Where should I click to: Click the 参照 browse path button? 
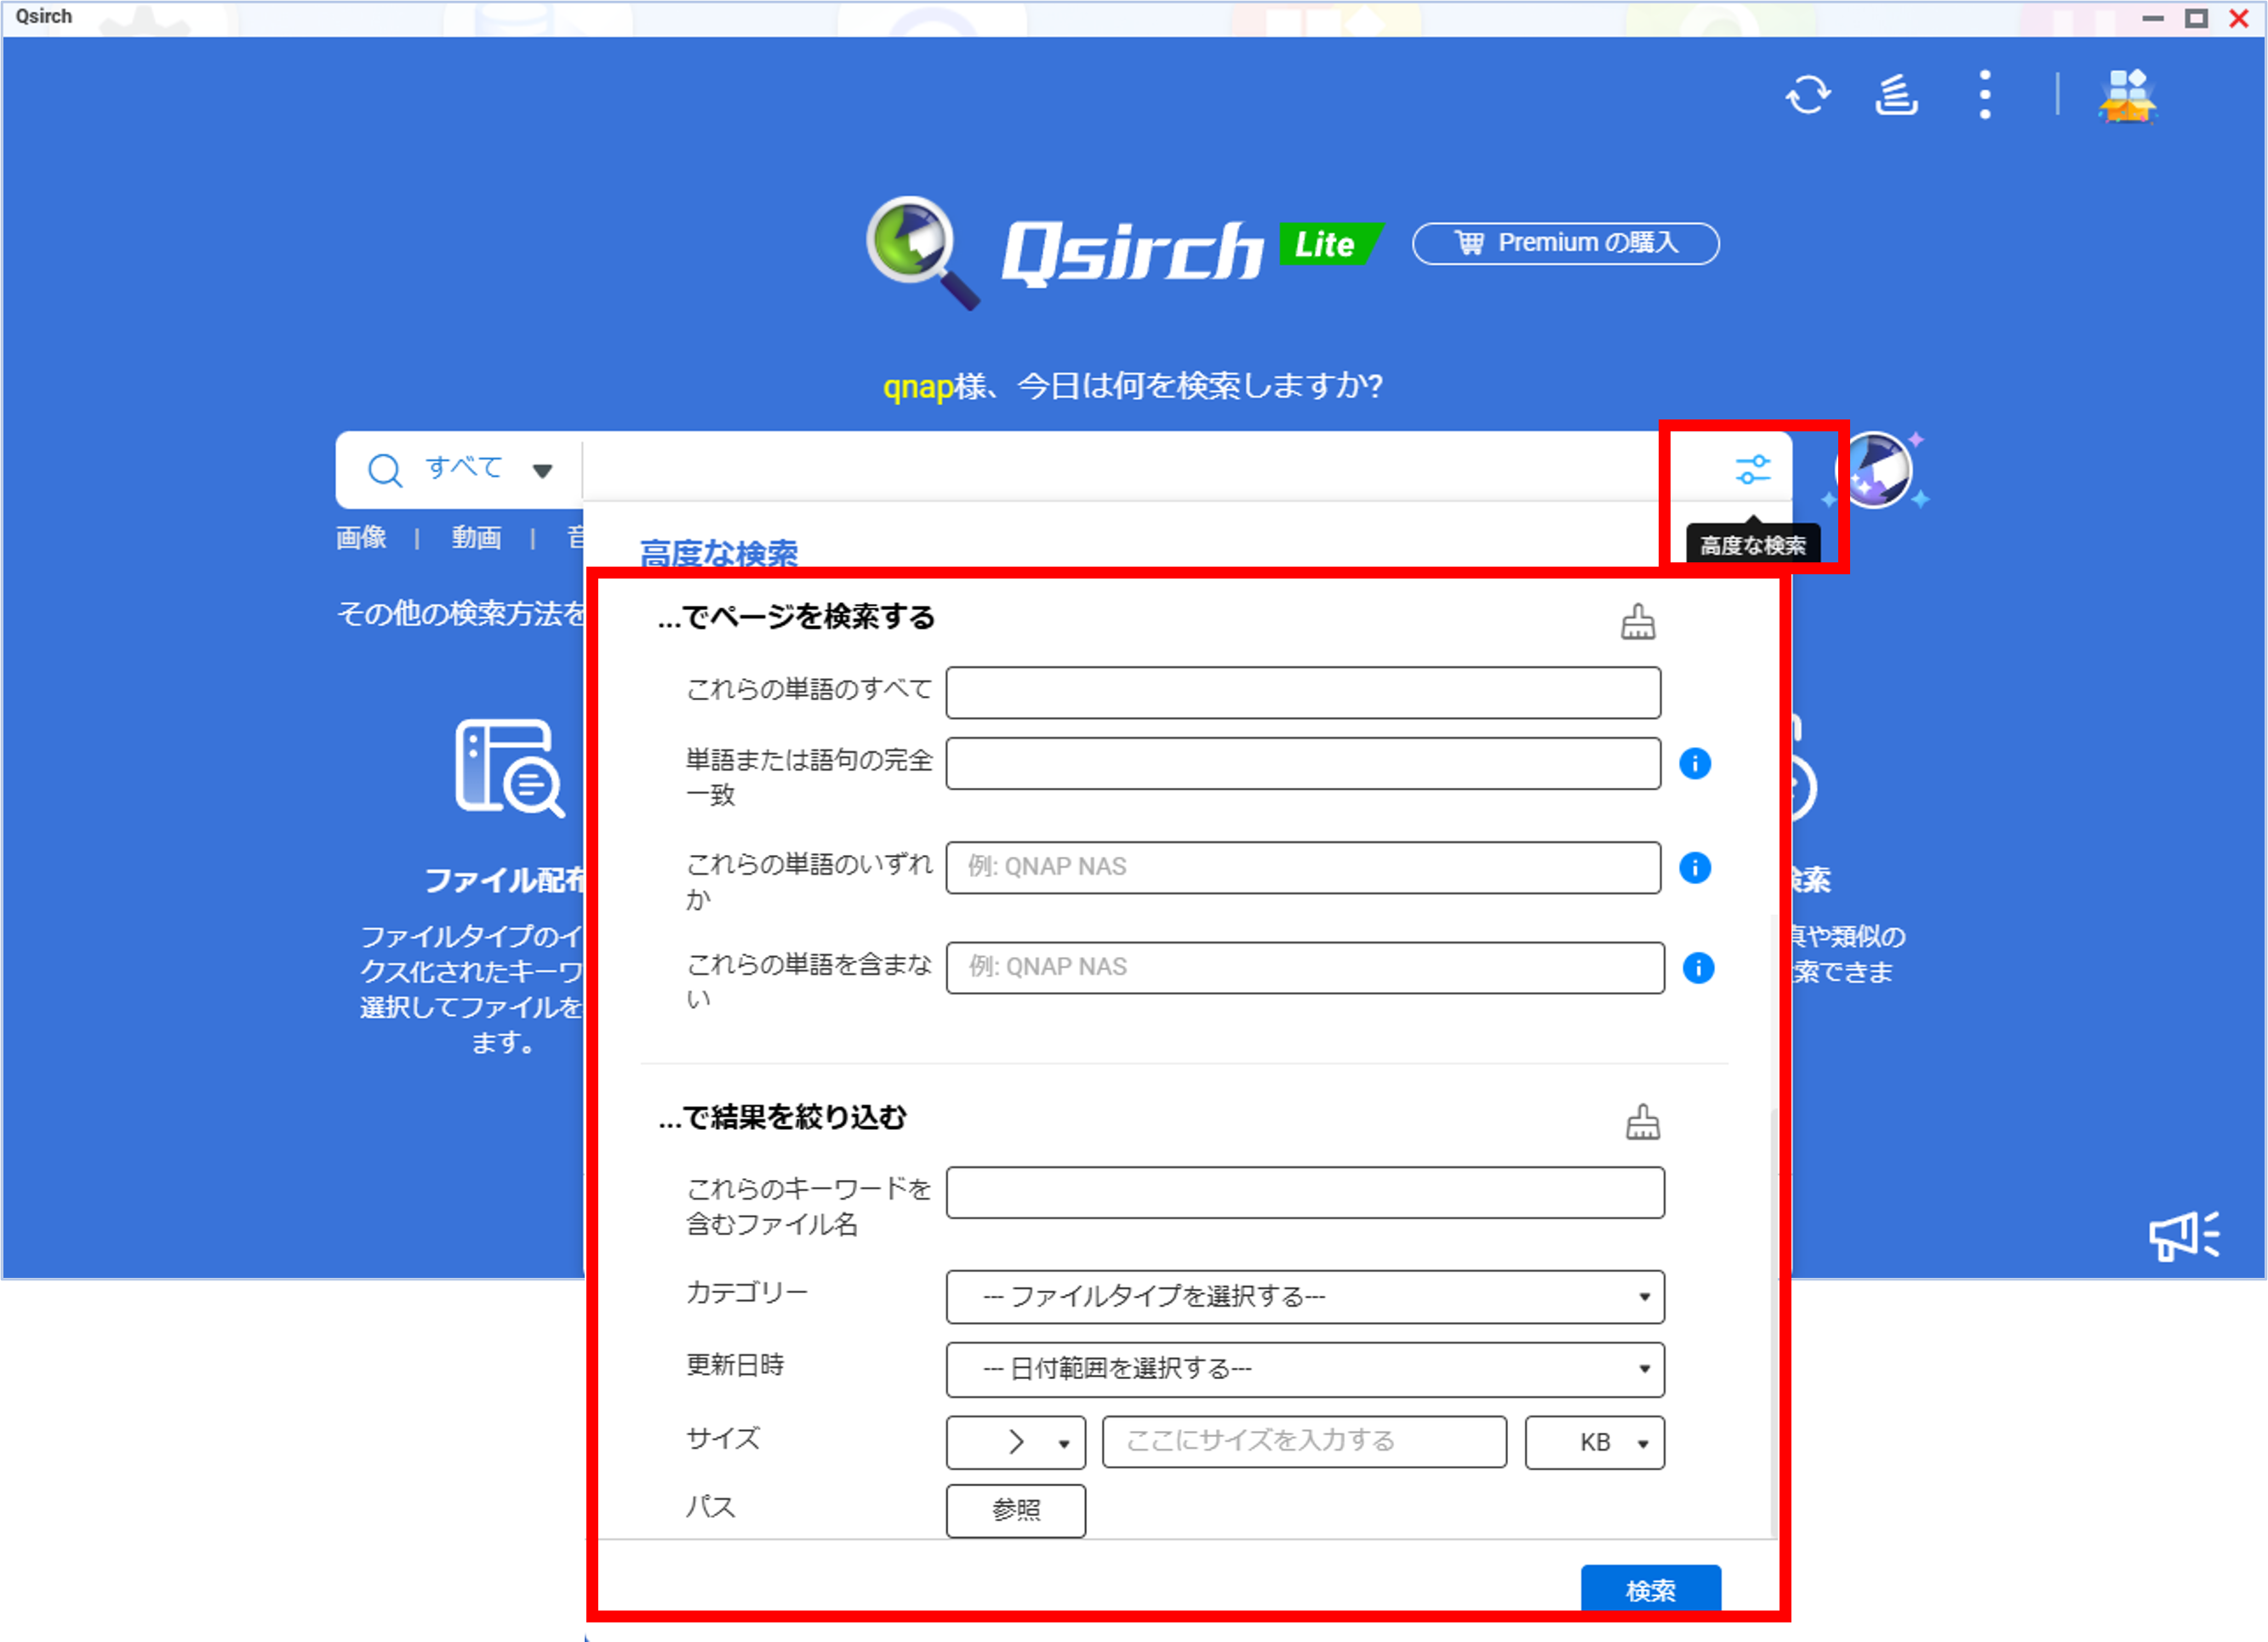pos(1016,1510)
